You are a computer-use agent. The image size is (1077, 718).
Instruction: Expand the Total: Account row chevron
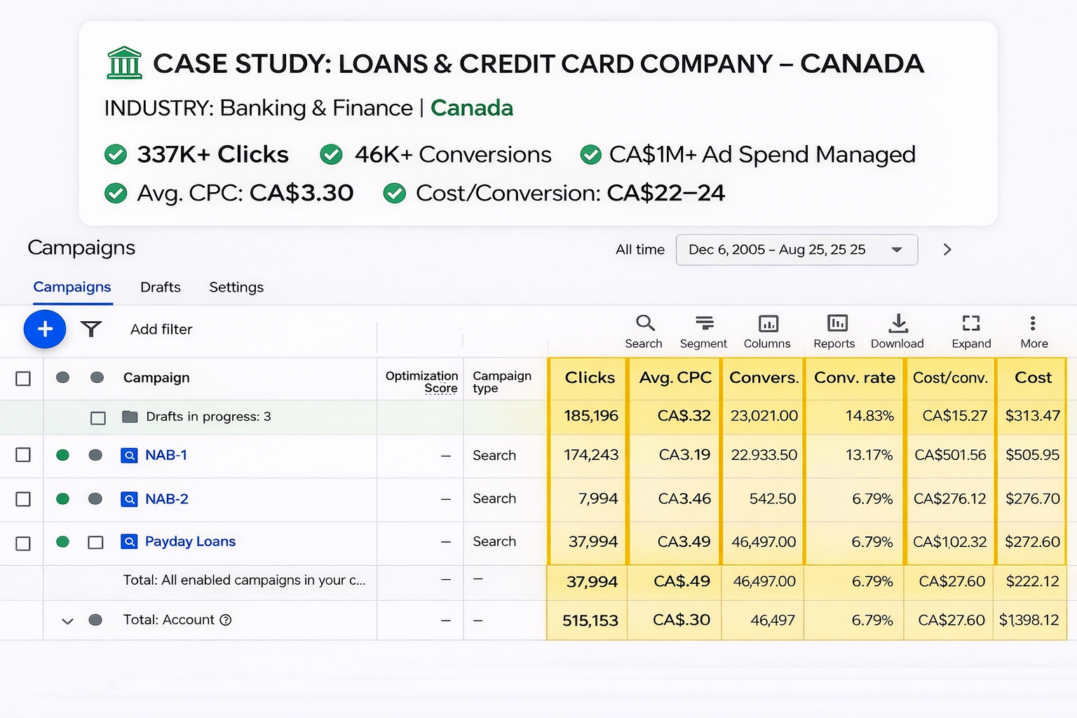pyautogui.click(x=67, y=621)
